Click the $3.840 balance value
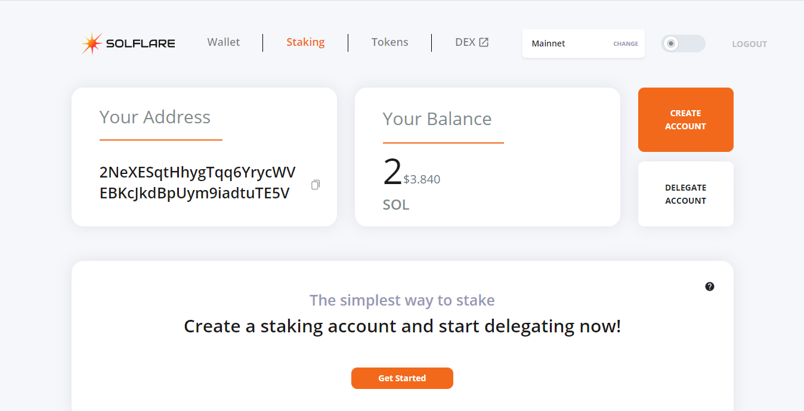The width and height of the screenshot is (804, 411). click(422, 179)
